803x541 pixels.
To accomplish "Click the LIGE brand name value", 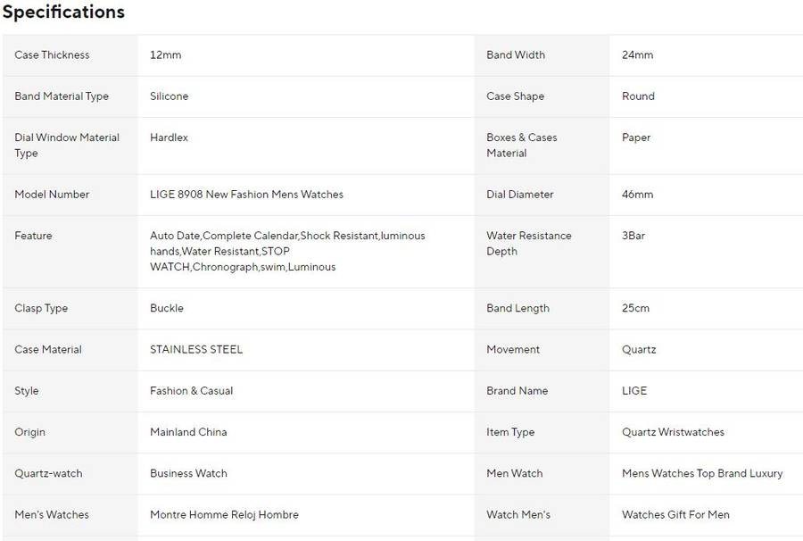I will pyautogui.click(x=634, y=391).
